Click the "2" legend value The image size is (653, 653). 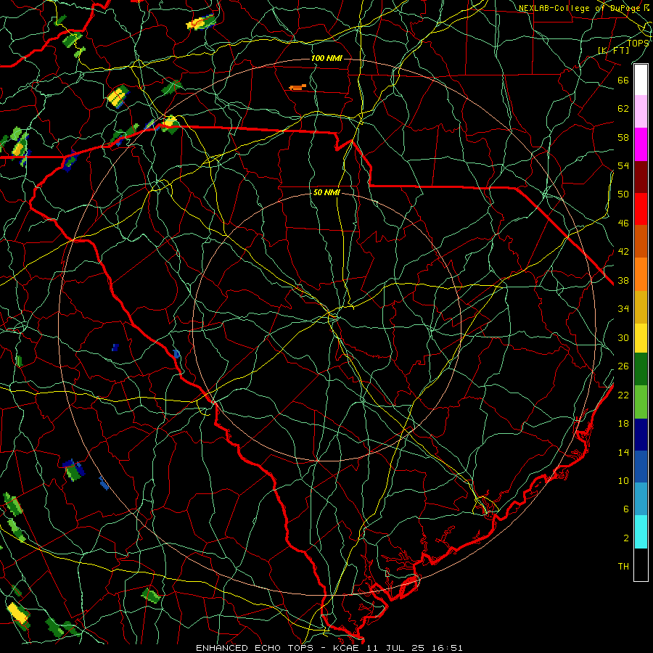[x=626, y=538]
